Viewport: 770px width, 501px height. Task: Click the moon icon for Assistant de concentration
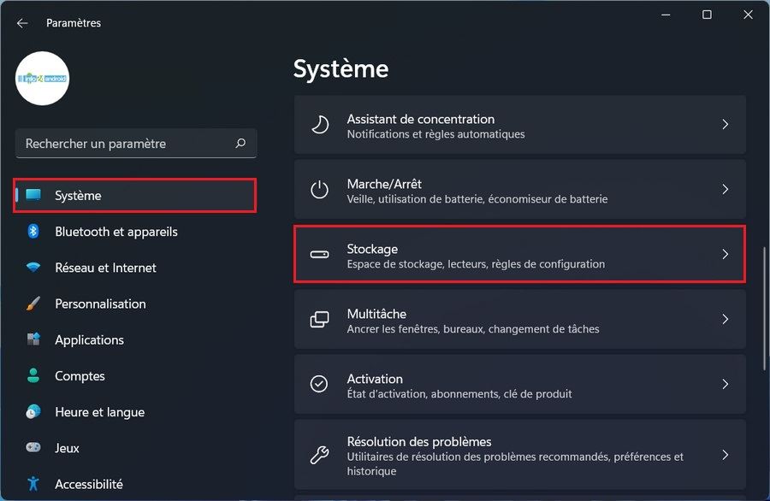[320, 125]
